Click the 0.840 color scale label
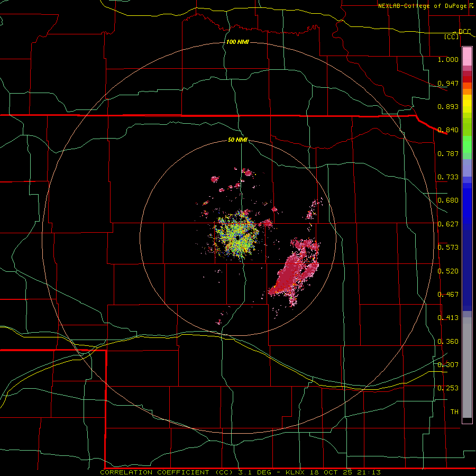The height and width of the screenshot is (476, 476). [x=448, y=130]
